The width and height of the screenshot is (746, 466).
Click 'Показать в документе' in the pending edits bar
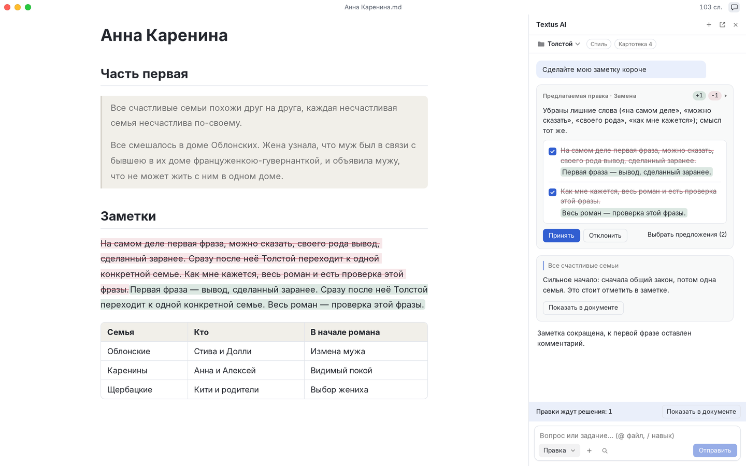(701, 412)
